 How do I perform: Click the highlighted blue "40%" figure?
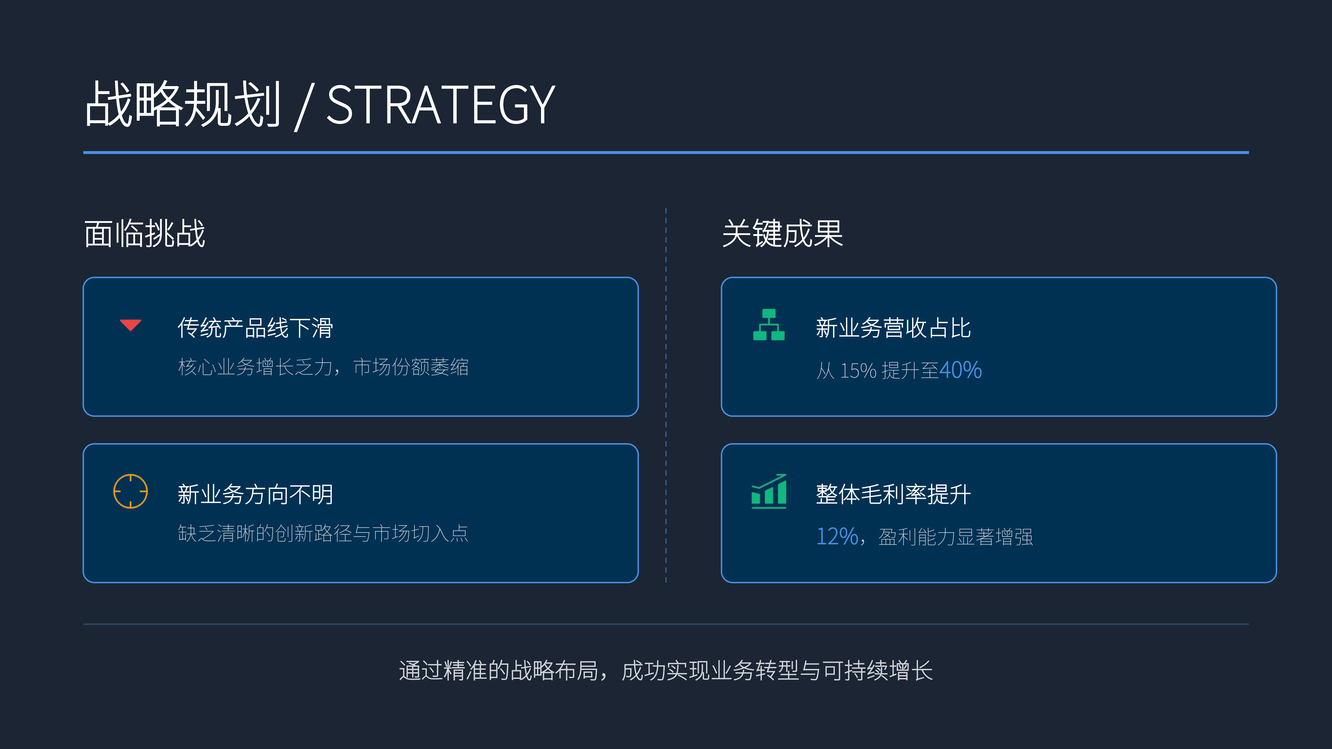(x=961, y=370)
